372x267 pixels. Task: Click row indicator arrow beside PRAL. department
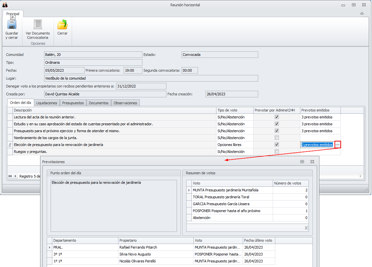click(50, 247)
